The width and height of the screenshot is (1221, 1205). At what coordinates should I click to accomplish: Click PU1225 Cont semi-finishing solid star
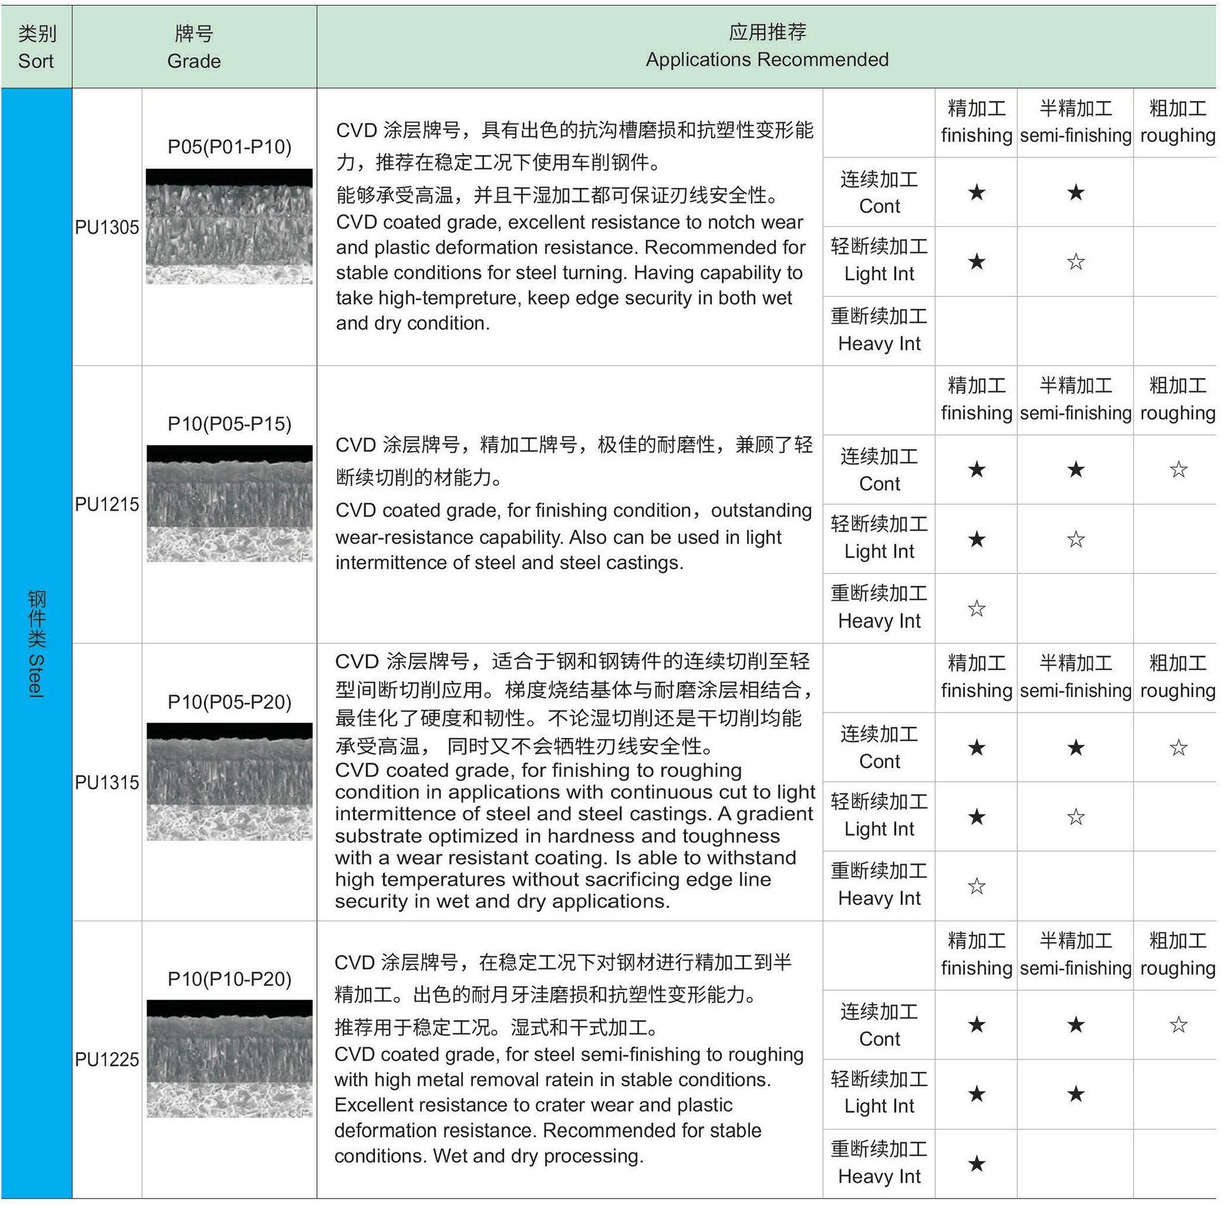pos(1075,1024)
